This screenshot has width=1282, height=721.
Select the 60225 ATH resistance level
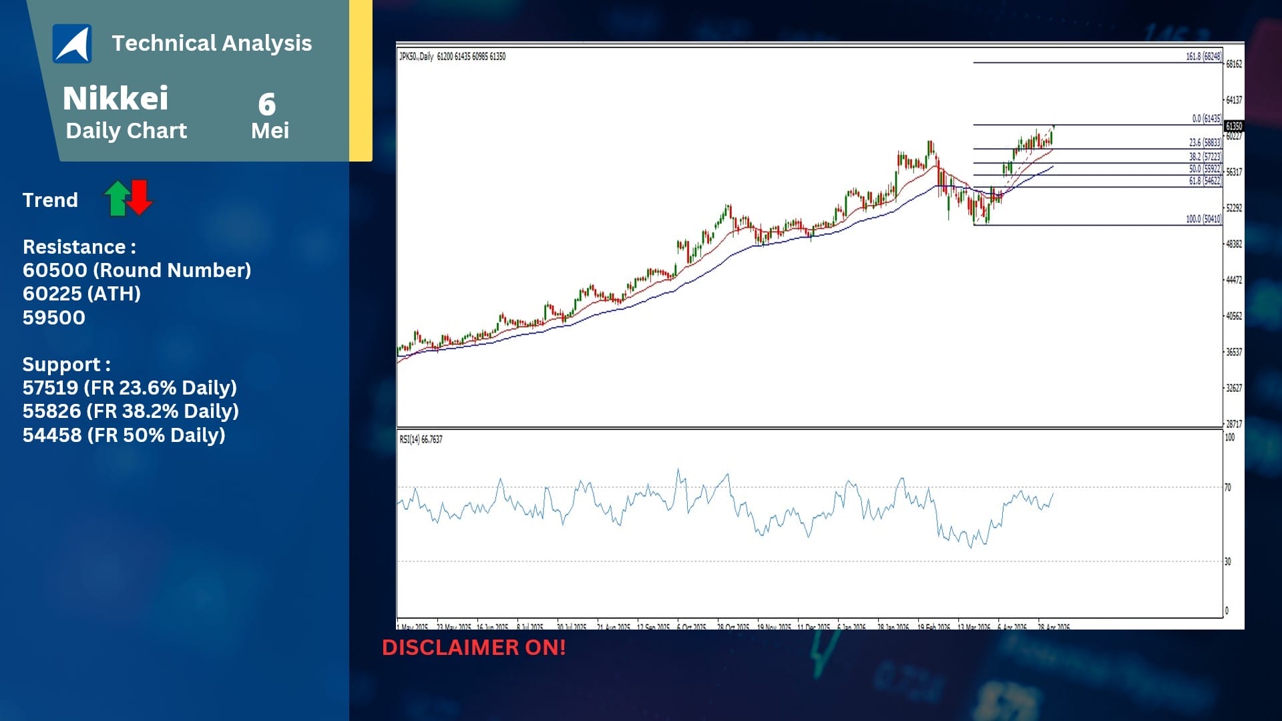81,293
